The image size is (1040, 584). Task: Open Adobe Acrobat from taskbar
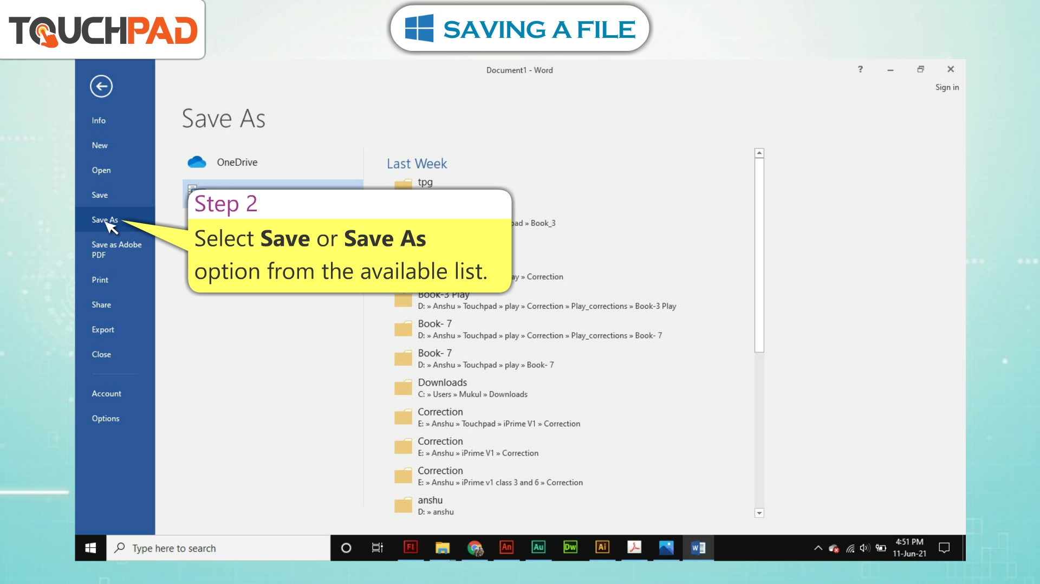634,548
